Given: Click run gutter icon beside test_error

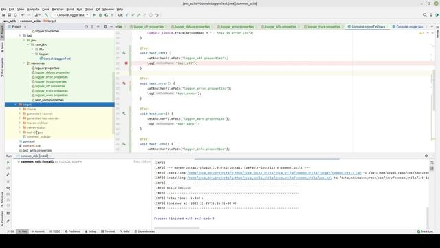Looking at the screenshot, I should [x=124, y=83].
